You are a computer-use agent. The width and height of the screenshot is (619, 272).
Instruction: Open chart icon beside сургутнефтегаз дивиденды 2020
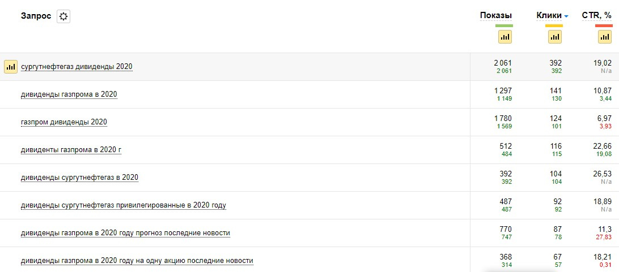tap(11, 67)
